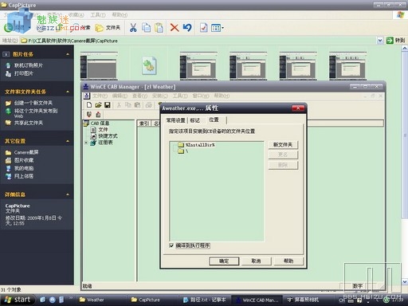The height and width of the screenshot is (306, 408).
Task: Click the 确定 button in properties dialog
Action: pos(224,261)
